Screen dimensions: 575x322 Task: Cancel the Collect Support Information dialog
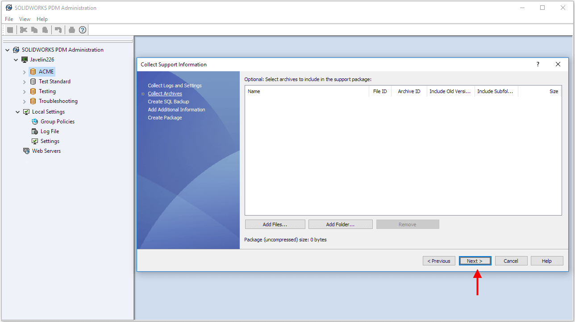coord(511,261)
